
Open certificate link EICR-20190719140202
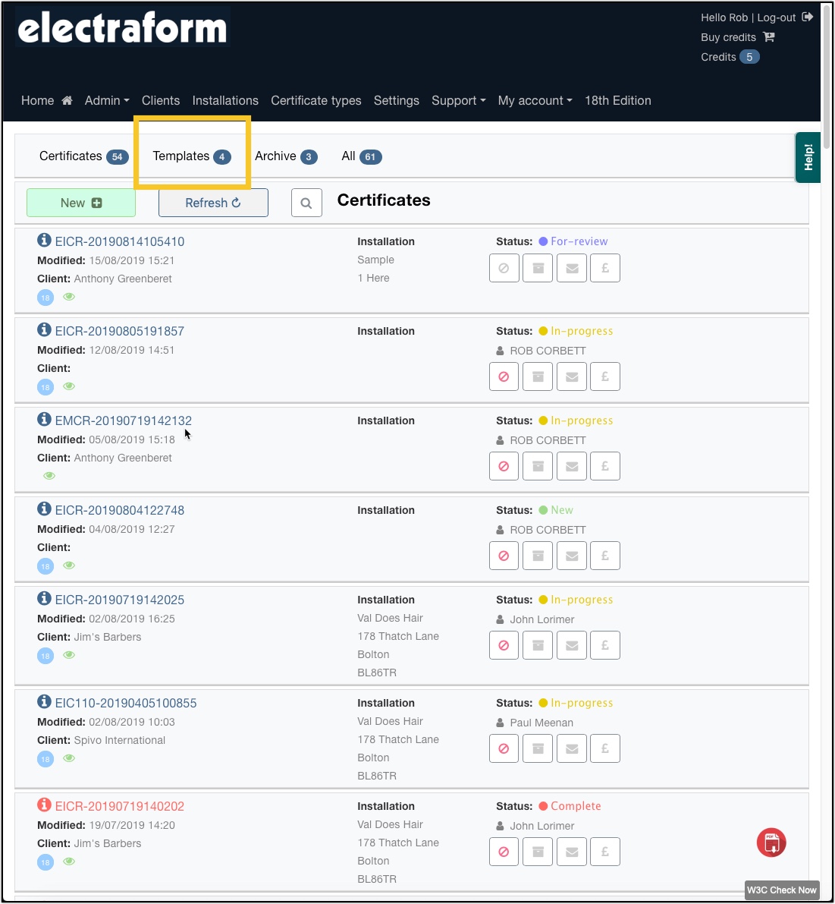(120, 806)
